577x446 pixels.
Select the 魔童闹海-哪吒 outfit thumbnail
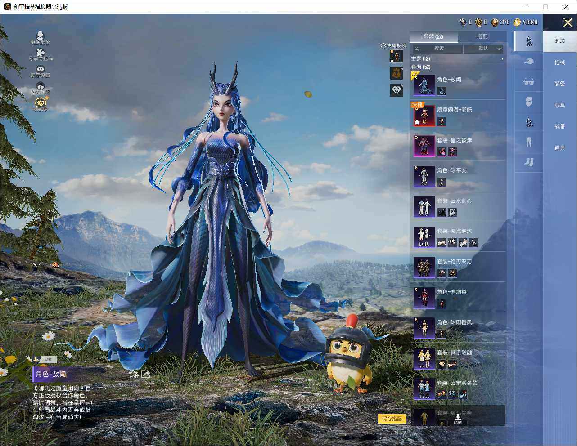pyautogui.click(x=424, y=116)
